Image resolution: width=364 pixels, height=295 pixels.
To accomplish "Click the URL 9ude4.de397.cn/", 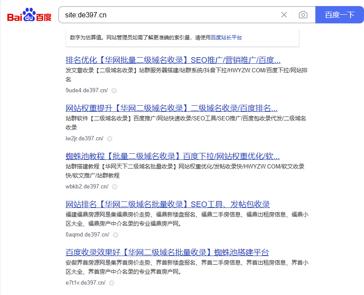I will [x=86, y=90].
